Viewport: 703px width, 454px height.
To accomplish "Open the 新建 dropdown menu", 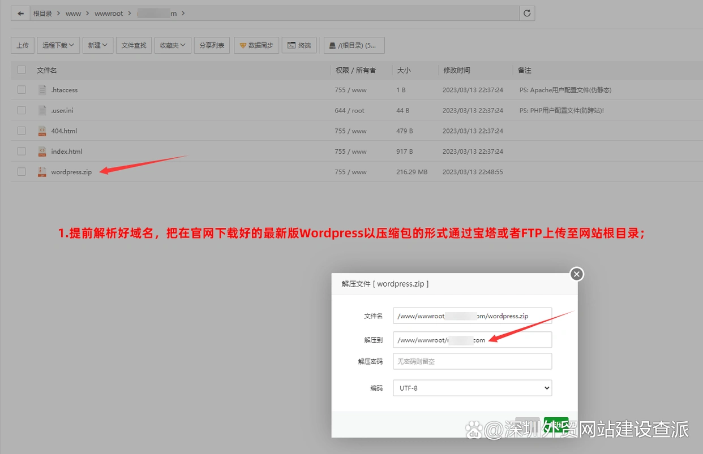I will pyautogui.click(x=98, y=45).
